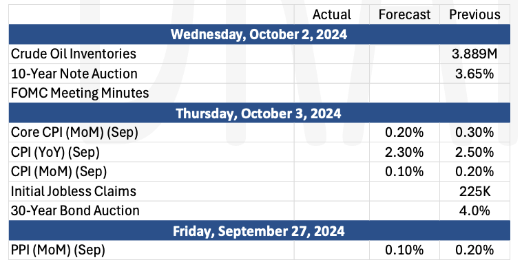Image resolution: width=522 pixels, height=271 pixels.
Task: Click the 3.65% note auction previous value
Action: pos(474,74)
